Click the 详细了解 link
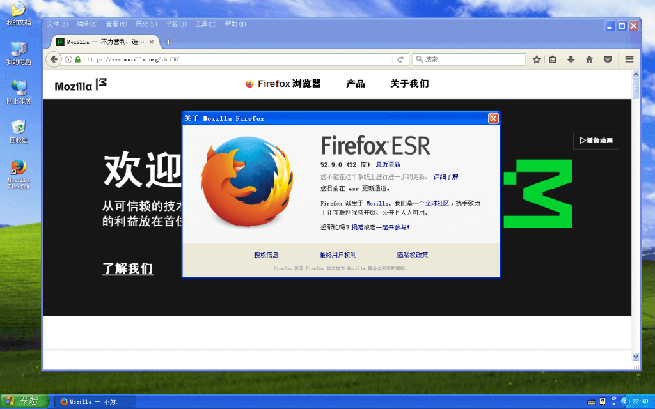This screenshot has width=655, height=409. [446, 176]
